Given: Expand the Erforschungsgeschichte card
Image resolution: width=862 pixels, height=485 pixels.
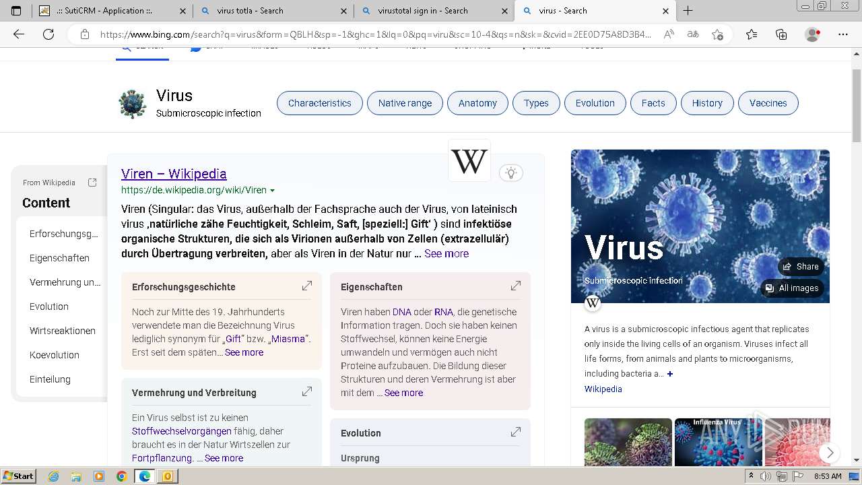Looking at the screenshot, I should click(307, 286).
